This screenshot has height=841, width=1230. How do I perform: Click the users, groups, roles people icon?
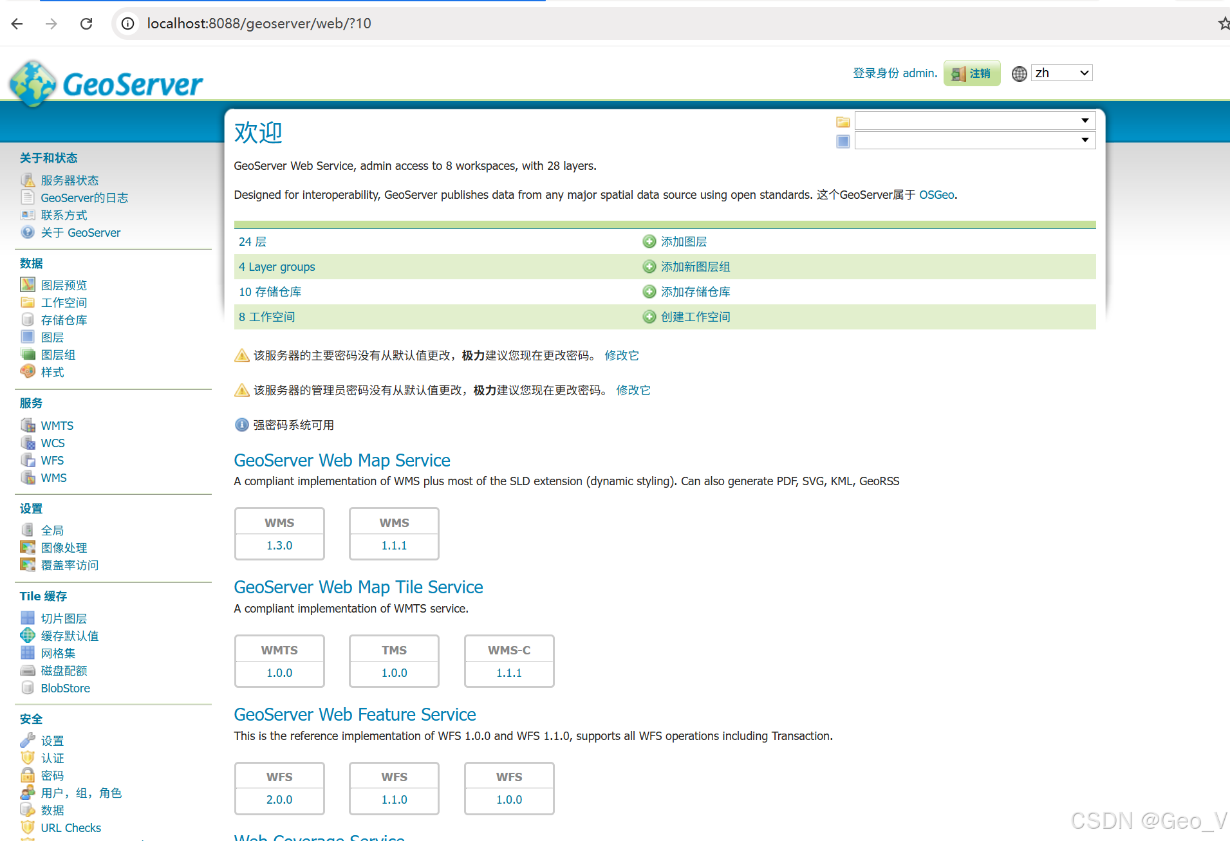28,792
